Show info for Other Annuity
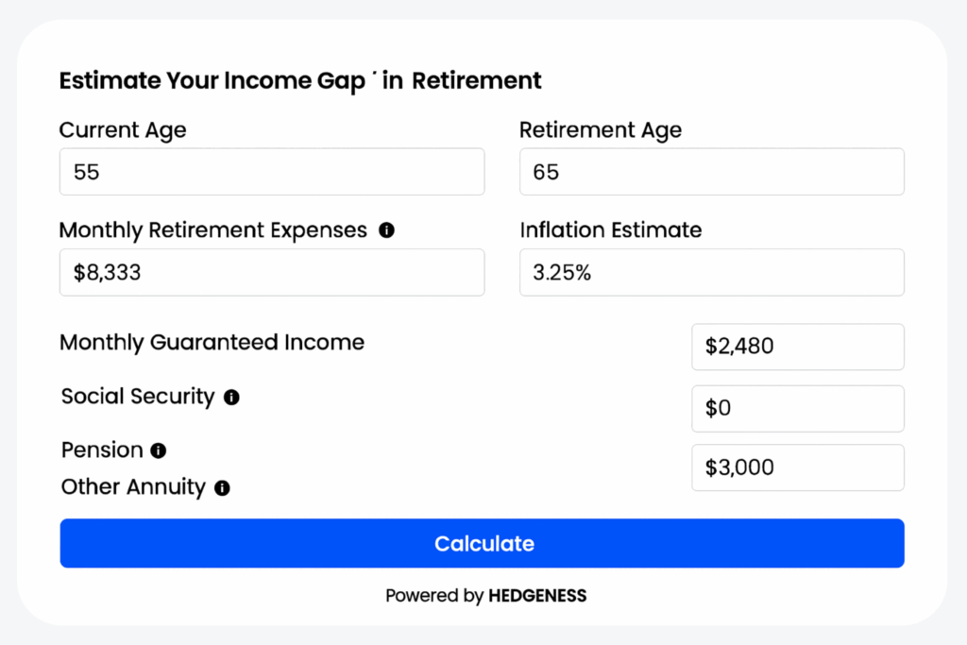This screenshot has width=967, height=645. click(x=222, y=488)
